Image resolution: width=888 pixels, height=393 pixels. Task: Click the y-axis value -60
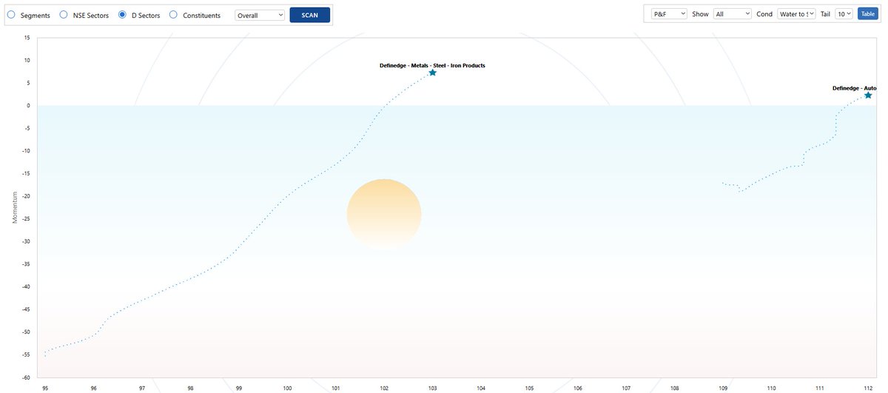[x=24, y=377]
